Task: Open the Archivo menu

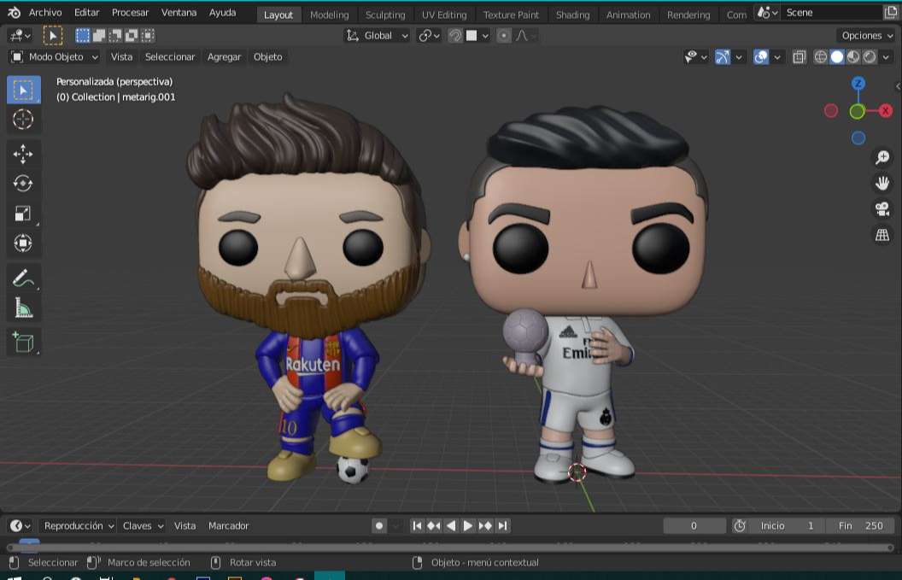Action: point(45,13)
